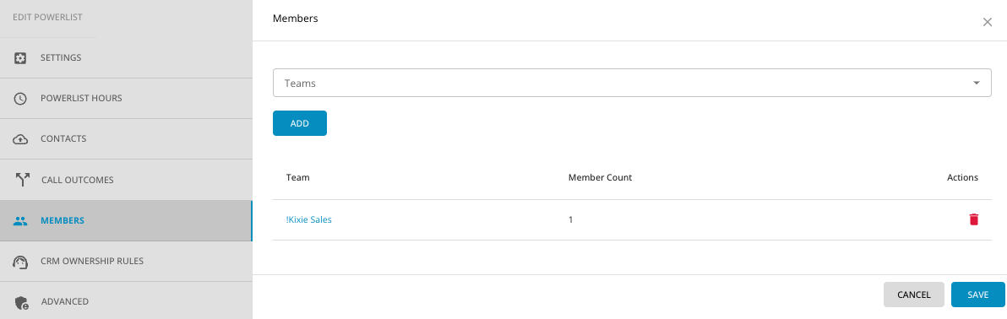Select the CALL OUTCOMES menu label
The image size is (1007, 319).
click(77, 180)
